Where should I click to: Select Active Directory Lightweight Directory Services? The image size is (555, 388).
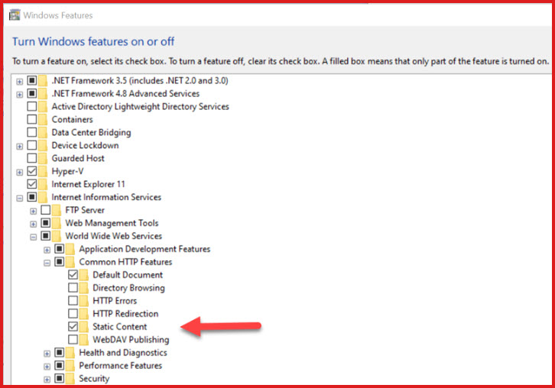point(140,106)
